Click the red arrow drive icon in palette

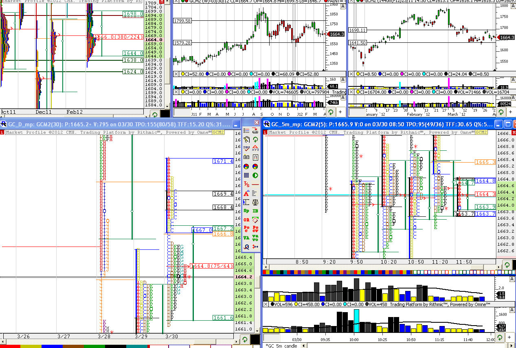click(x=255, y=130)
